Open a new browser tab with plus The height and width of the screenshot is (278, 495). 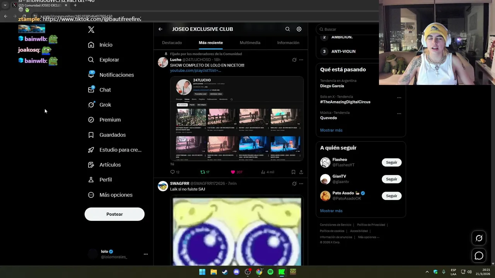75,5
